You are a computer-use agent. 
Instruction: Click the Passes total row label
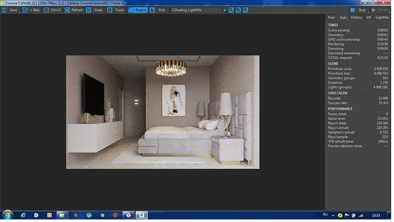click(337, 114)
